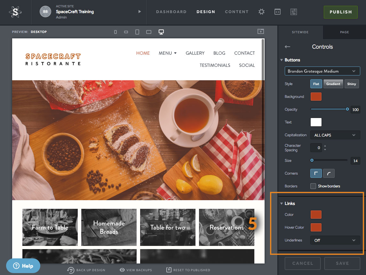
Task: Click GALLERY in the preview navigation
Action: point(195,53)
